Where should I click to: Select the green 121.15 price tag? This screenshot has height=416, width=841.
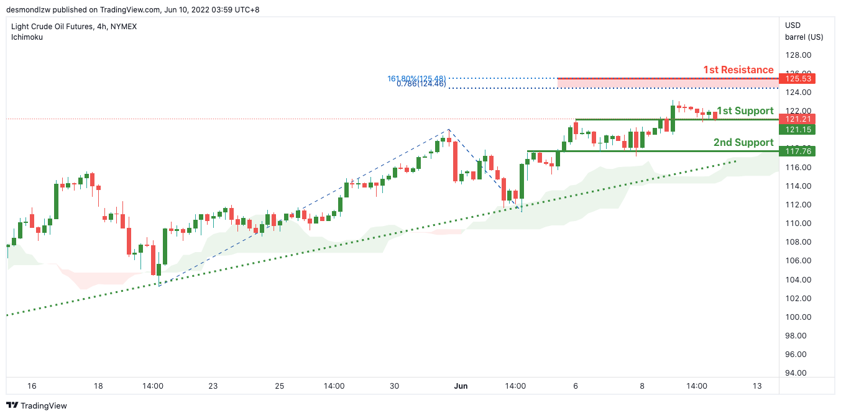coord(799,129)
